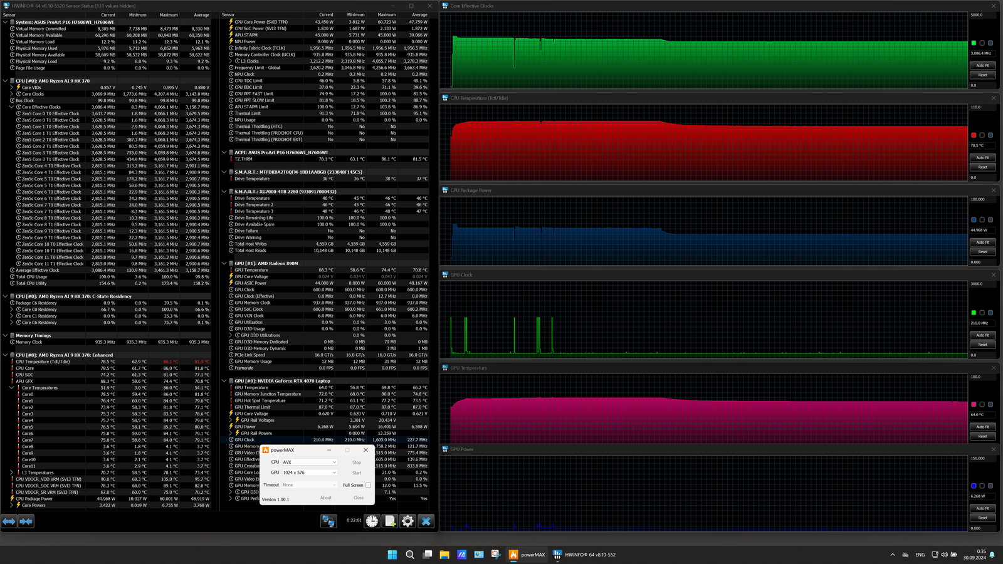This screenshot has height=564, width=1003.
Task: Click the taskbar Search magnifier icon
Action: (410, 555)
